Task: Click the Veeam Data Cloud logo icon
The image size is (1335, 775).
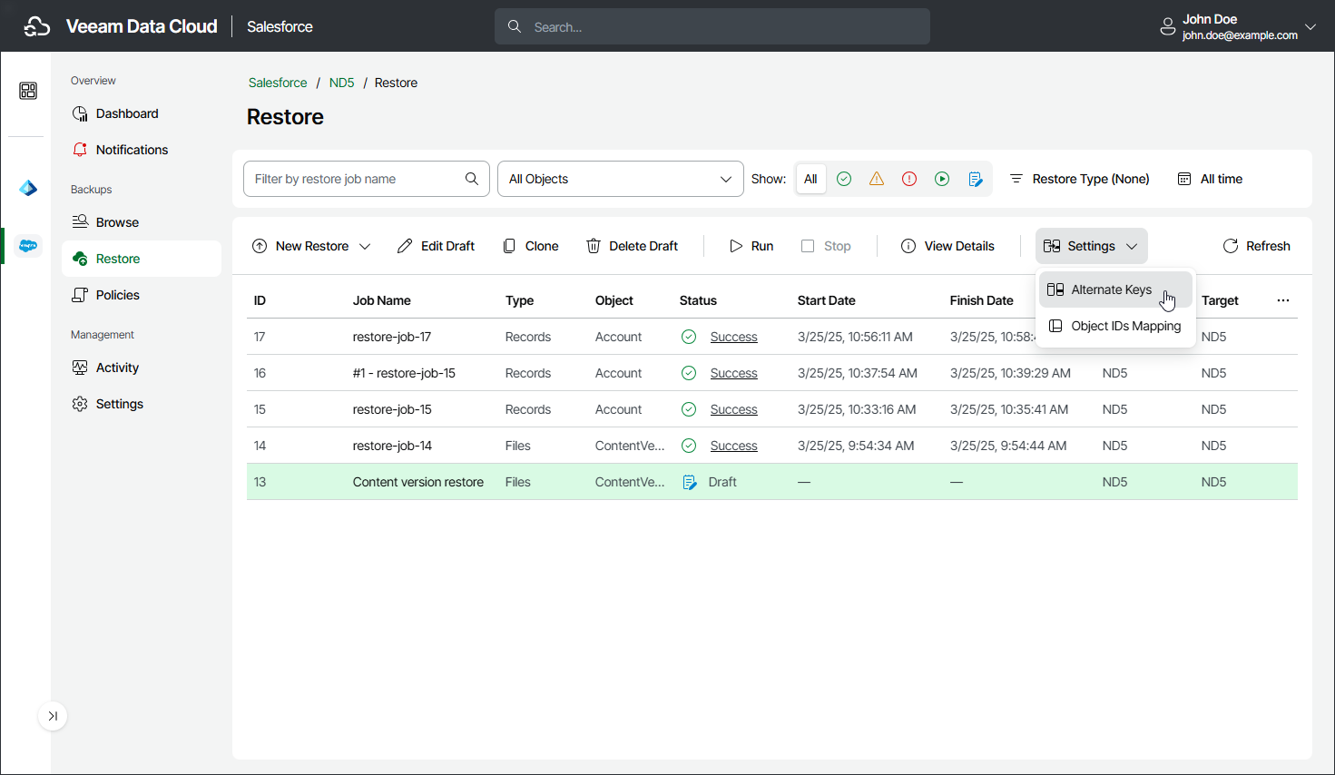Action: tap(37, 27)
